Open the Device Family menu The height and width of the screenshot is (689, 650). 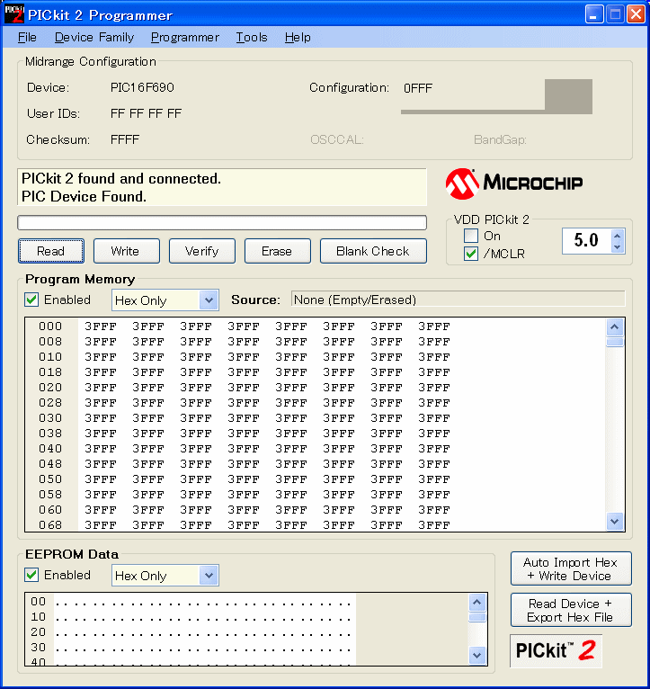coord(94,38)
